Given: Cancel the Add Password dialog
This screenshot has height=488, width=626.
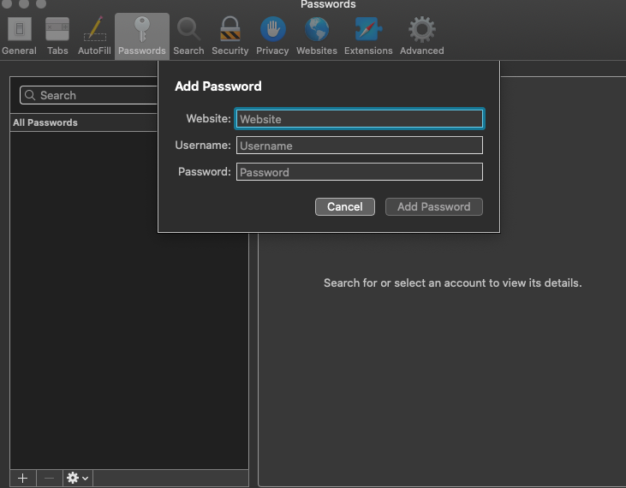Looking at the screenshot, I should (345, 206).
